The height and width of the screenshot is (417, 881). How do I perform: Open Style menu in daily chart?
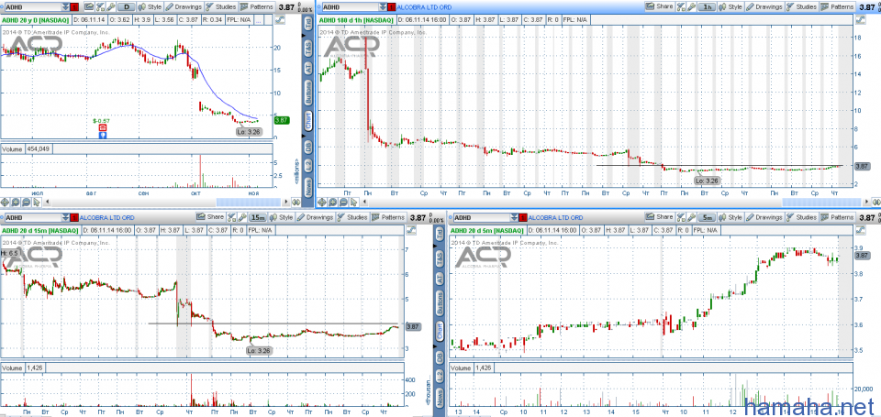coord(150,6)
